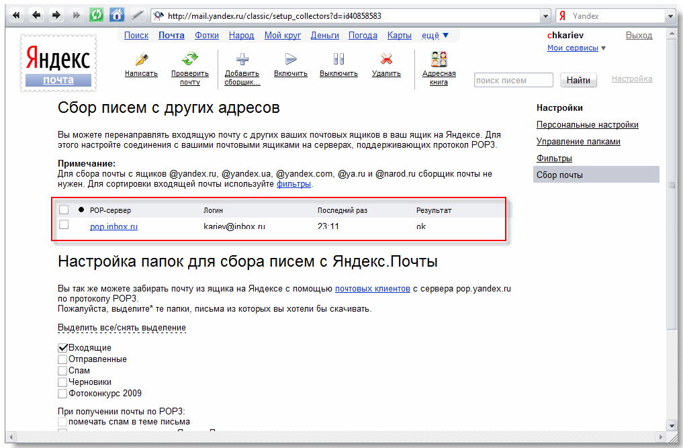This screenshot has width=683, height=448.
Task: Open Персональные настройки in sidebar
Action: click(x=587, y=125)
